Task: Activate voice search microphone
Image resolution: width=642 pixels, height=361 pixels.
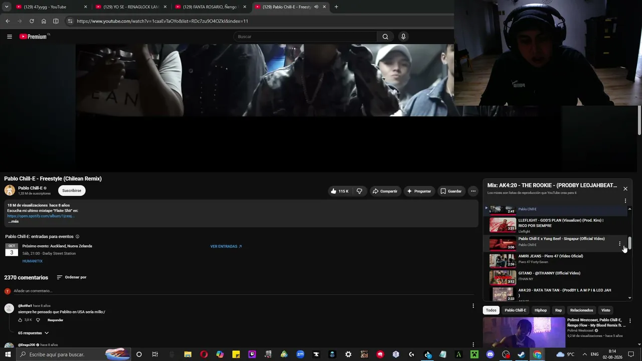Action: coord(403,37)
